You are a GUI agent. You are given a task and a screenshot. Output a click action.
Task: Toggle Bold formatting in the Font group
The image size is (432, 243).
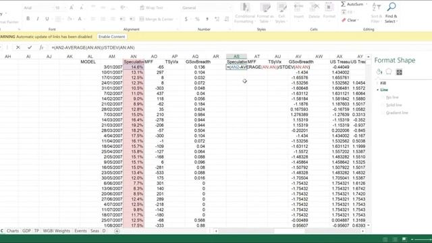[x=28, y=19]
